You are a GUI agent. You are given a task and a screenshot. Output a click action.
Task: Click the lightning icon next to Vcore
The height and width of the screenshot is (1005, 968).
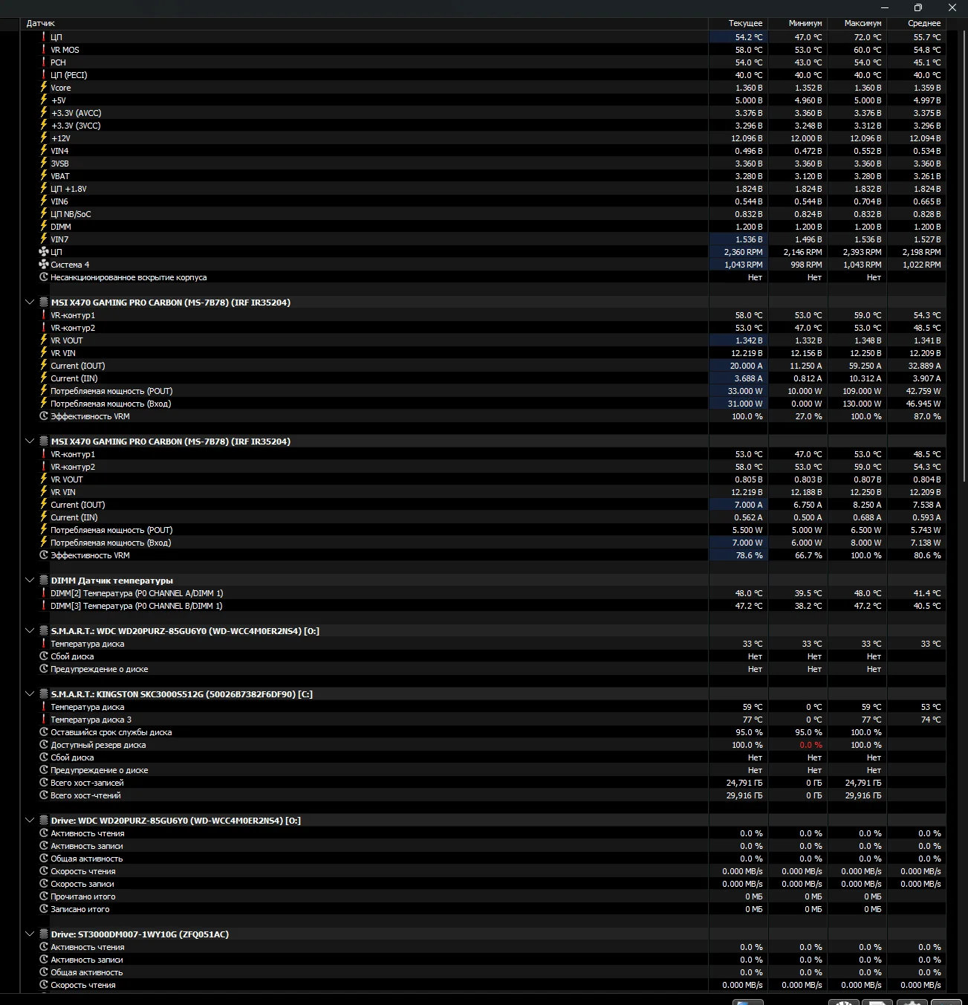(44, 88)
